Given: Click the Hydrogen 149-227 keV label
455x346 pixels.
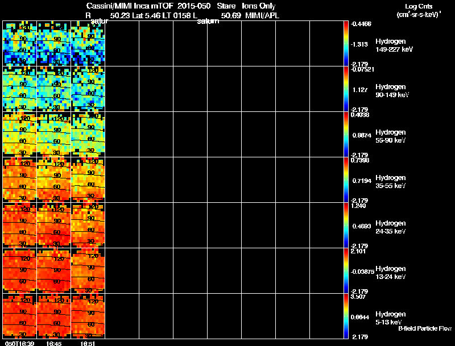Looking at the screenshot, I should click(394, 45).
